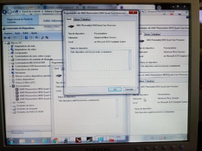Close the front AMD Phenom Properties dialog
The image size is (202, 151).
tap(133, 12)
